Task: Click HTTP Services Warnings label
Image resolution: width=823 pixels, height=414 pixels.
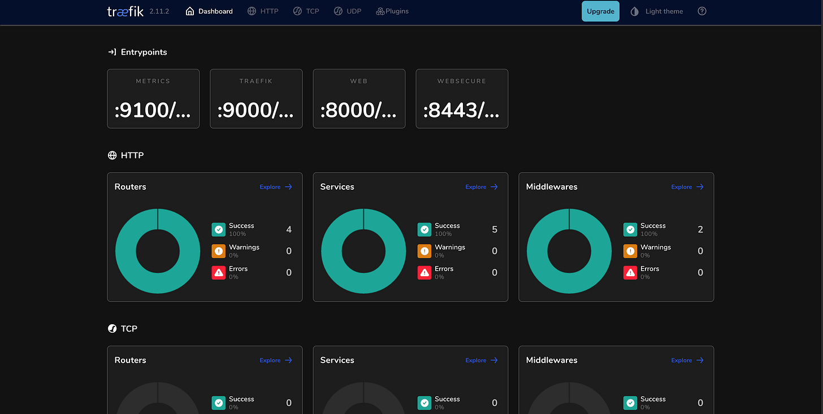Action: click(x=450, y=247)
